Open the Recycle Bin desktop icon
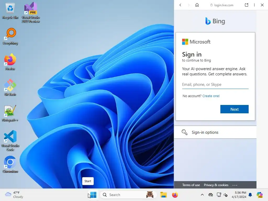268x201 pixels. tap(10, 11)
